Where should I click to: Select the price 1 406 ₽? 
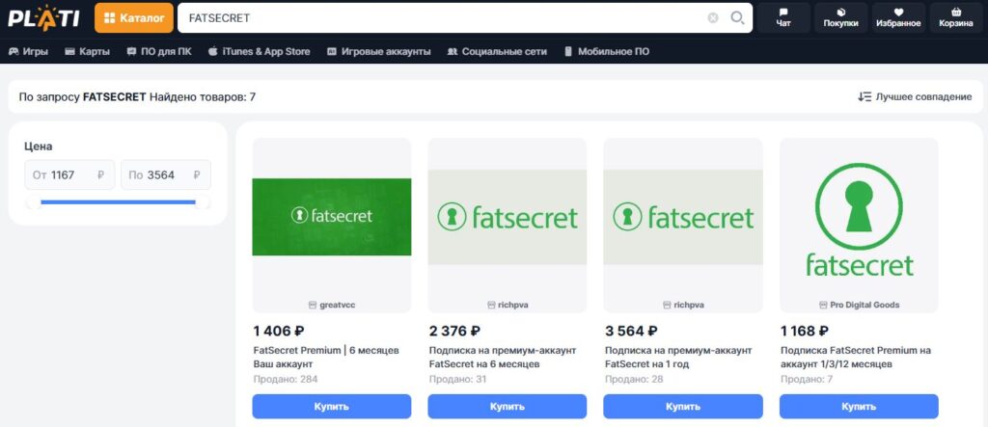coord(279,331)
